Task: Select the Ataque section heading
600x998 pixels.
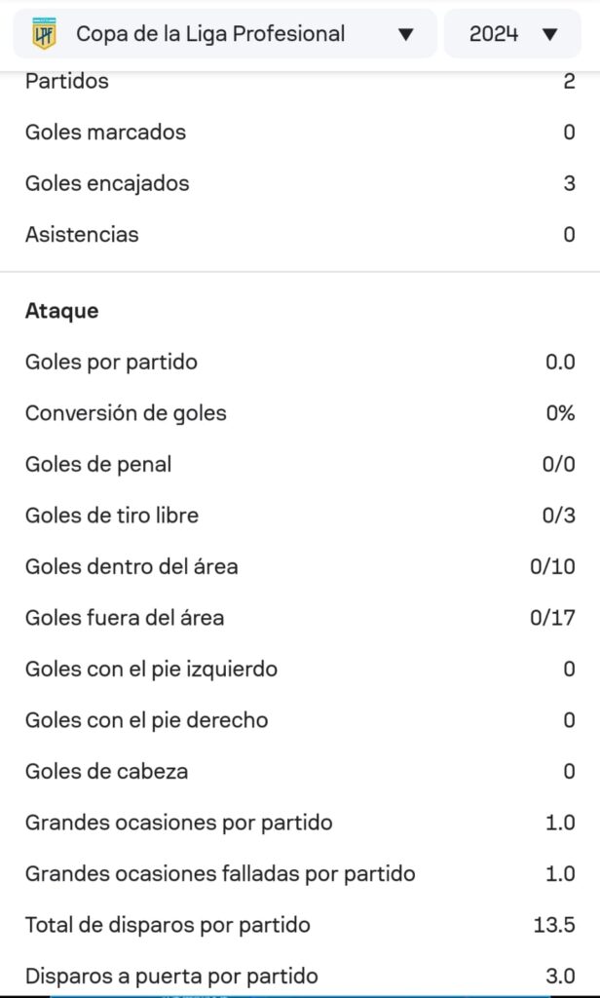Action: pyautogui.click(x=61, y=311)
